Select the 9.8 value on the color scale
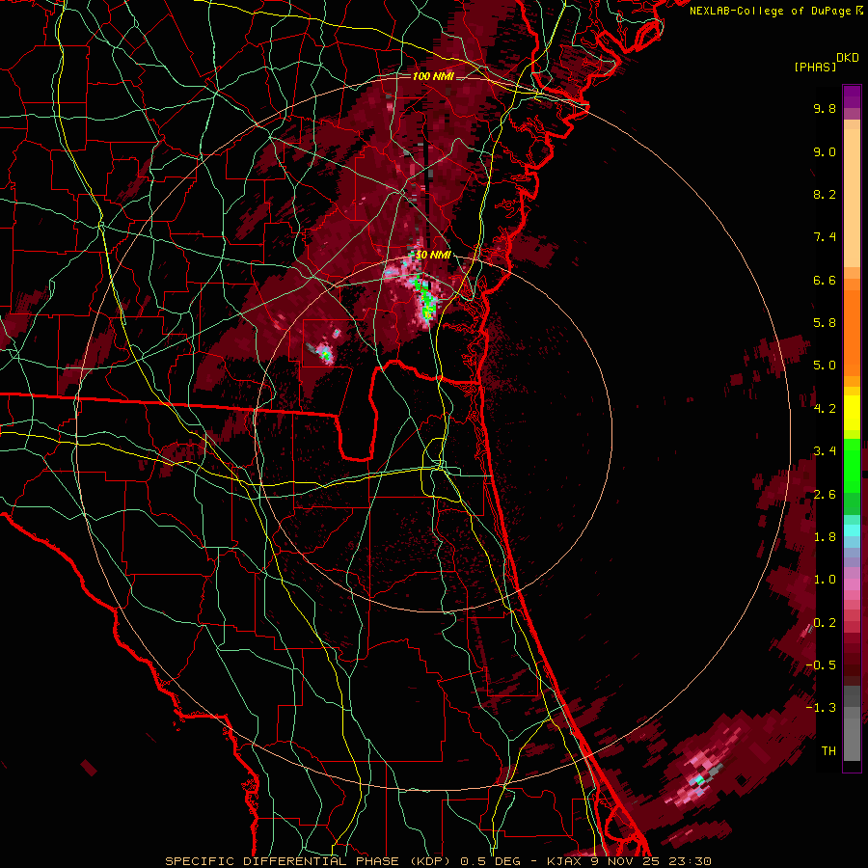The width and height of the screenshot is (868, 868). pos(825,108)
